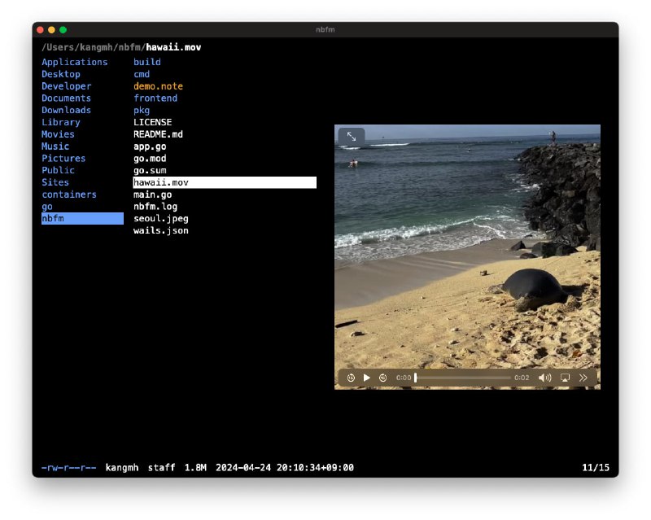Viewport: 651px width, 520px height.
Task: Select main.go in the file list
Action: (152, 195)
